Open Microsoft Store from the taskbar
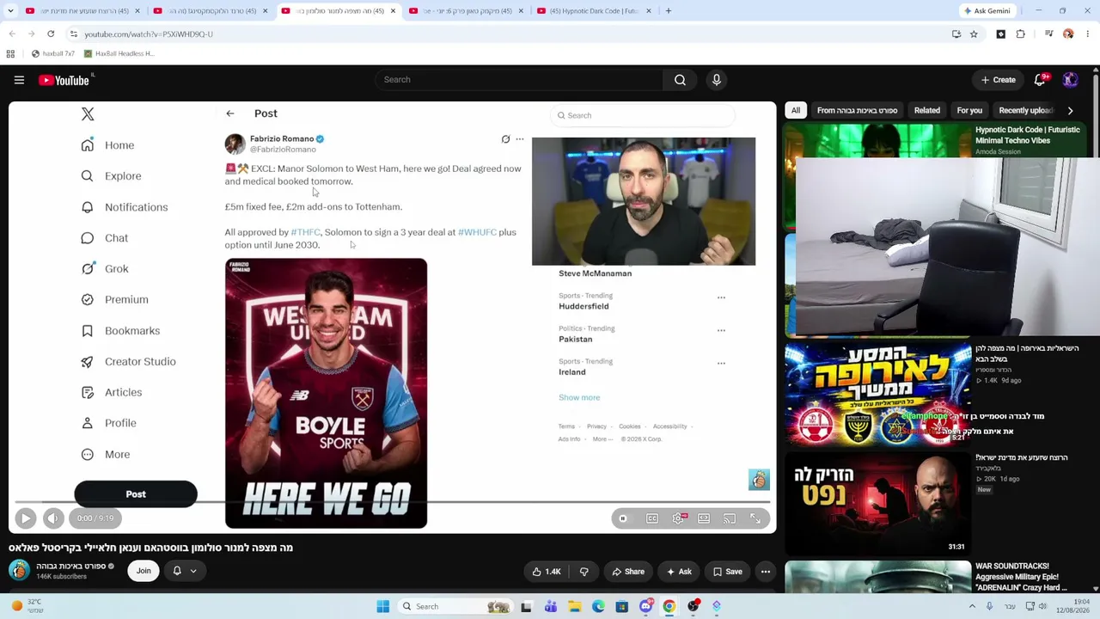 622,606
